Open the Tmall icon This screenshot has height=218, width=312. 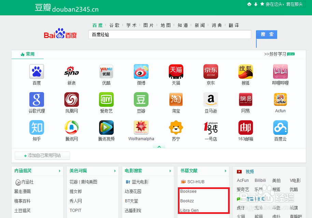[176, 71]
